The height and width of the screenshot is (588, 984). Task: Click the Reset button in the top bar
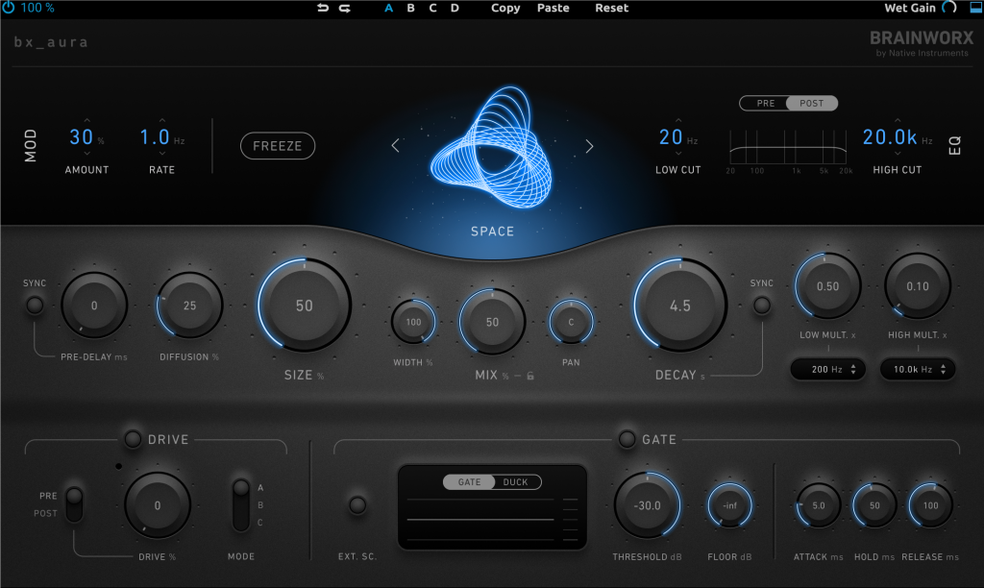pos(610,8)
